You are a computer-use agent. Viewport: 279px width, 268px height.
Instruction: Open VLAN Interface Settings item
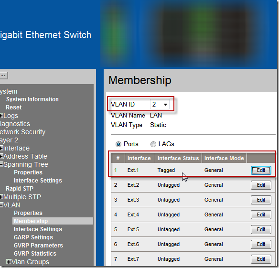click(x=38, y=229)
